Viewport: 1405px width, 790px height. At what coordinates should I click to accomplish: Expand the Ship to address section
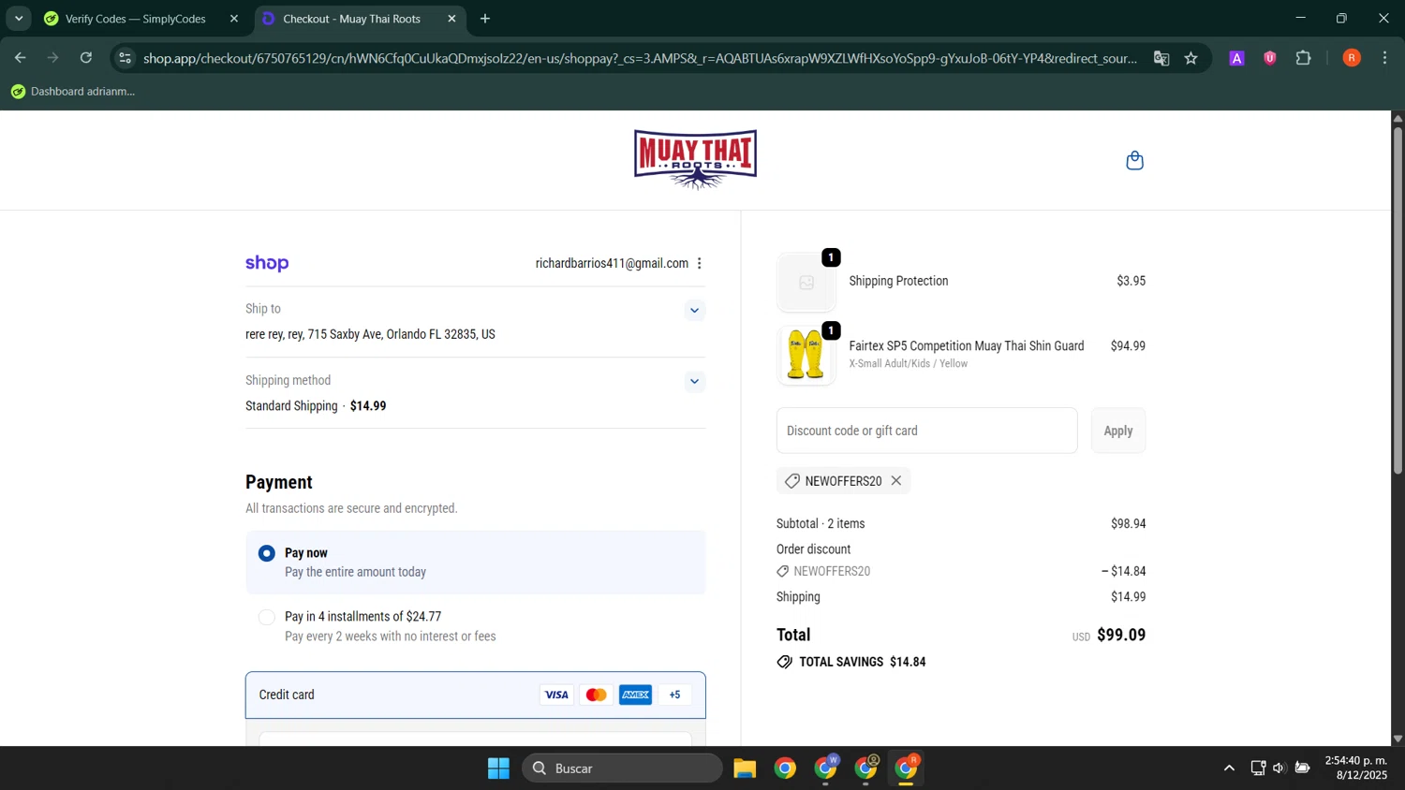pos(694,310)
